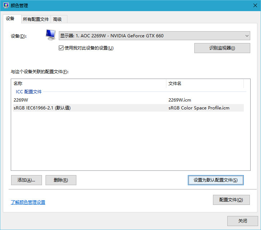Image resolution: width=261 pixels, height=230 pixels.
Task: Select the sRGB IEC61966-2.1 profile row
Action: pyautogui.click(x=128, y=108)
